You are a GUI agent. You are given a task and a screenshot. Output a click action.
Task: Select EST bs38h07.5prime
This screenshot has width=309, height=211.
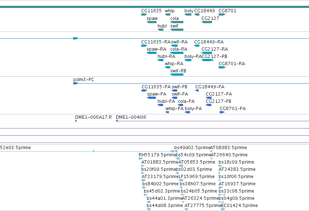click(181, 187)
